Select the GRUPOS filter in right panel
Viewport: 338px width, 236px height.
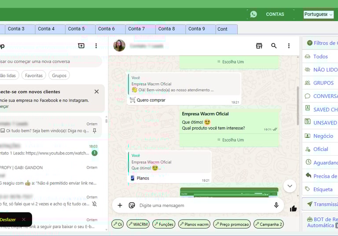(320, 83)
